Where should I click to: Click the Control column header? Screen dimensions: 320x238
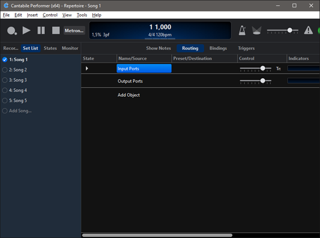coord(262,58)
